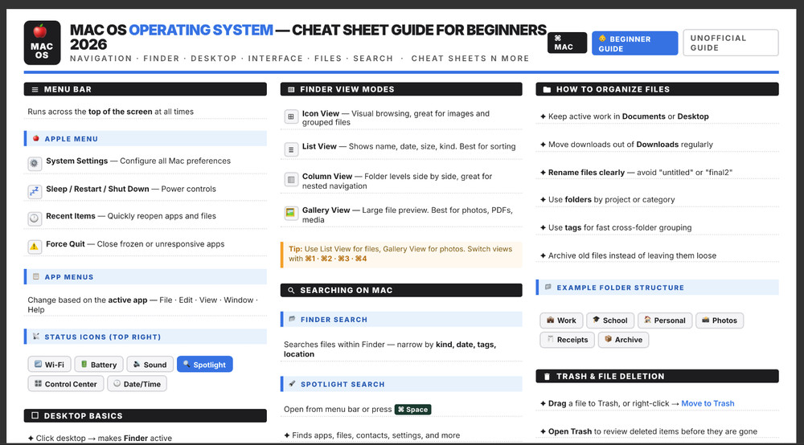Click the icon beside App Menus heading

pyautogui.click(x=36, y=276)
